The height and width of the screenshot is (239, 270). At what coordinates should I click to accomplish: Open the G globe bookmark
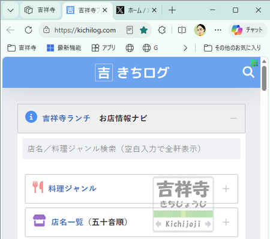[150, 48]
